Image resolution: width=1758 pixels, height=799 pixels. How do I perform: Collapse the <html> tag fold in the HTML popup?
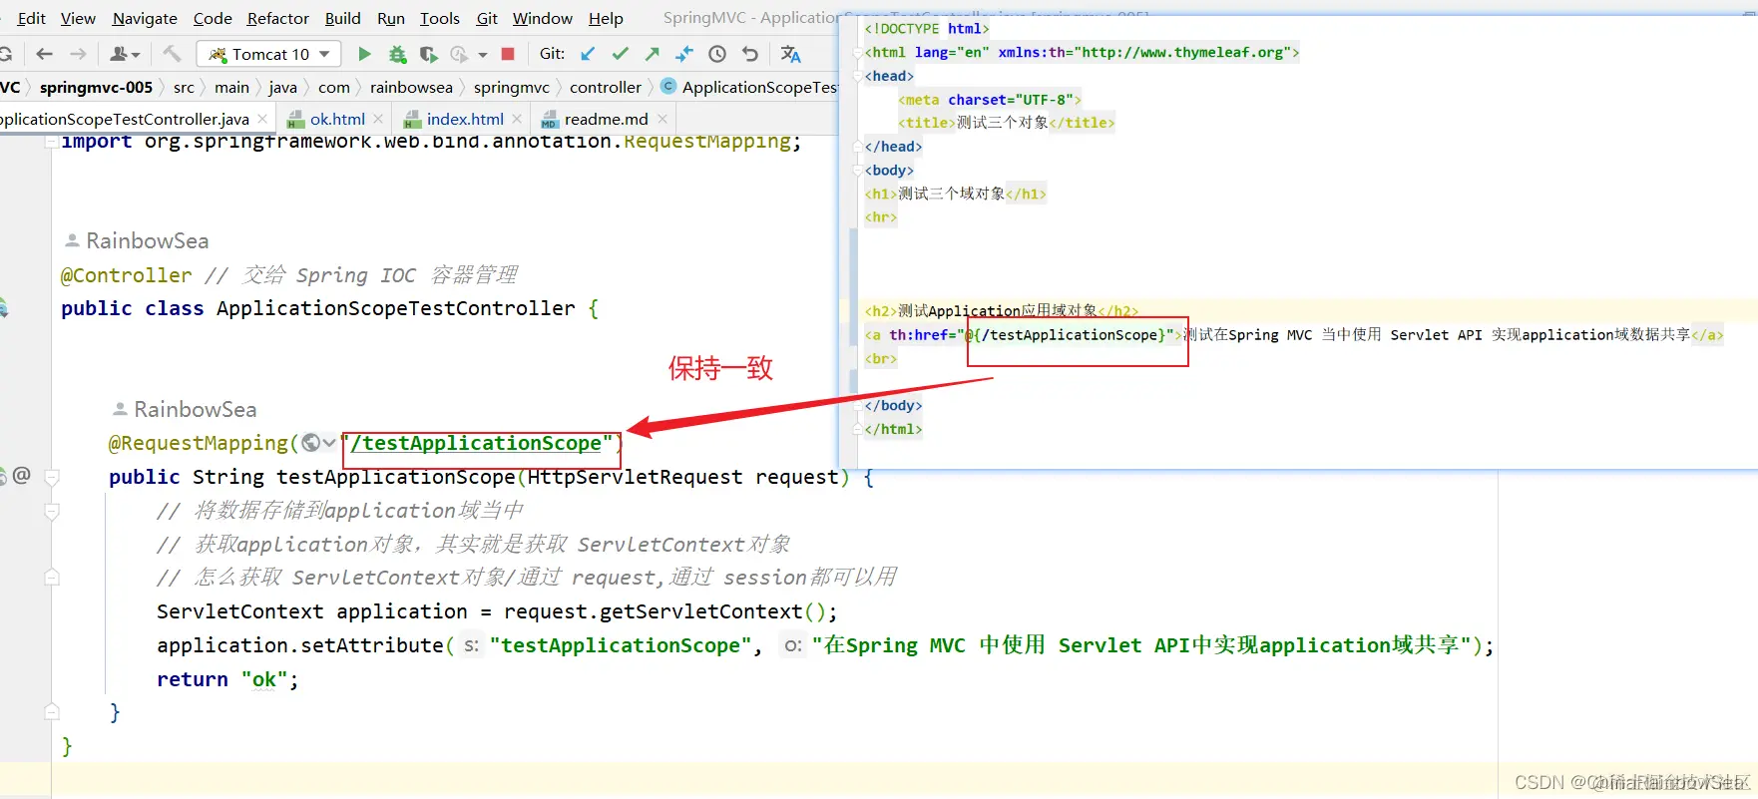click(857, 53)
